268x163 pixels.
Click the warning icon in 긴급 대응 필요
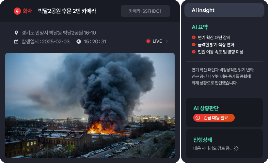tap(198, 118)
